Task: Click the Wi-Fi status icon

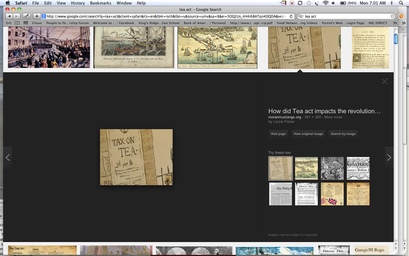Action: pos(325,3)
